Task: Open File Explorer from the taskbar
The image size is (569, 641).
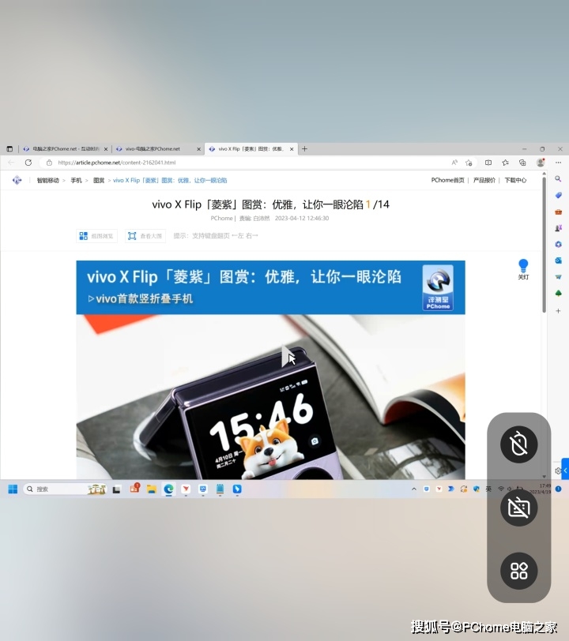Action: pyautogui.click(x=152, y=489)
